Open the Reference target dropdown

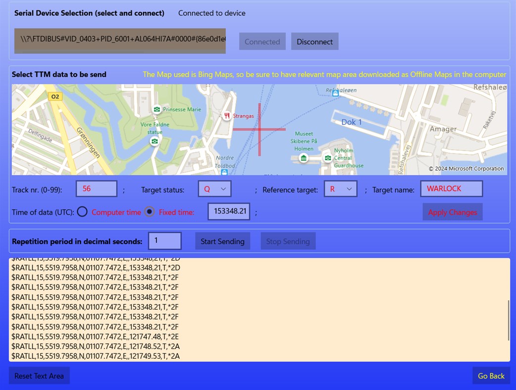coord(341,189)
